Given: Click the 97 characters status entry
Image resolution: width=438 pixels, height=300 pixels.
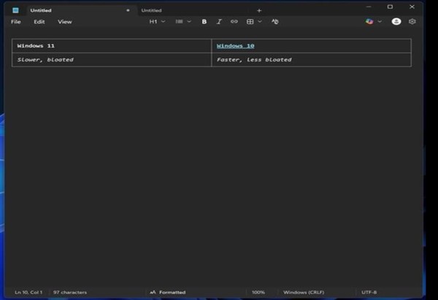Looking at the screenshot, I should [x=70, y=292].
